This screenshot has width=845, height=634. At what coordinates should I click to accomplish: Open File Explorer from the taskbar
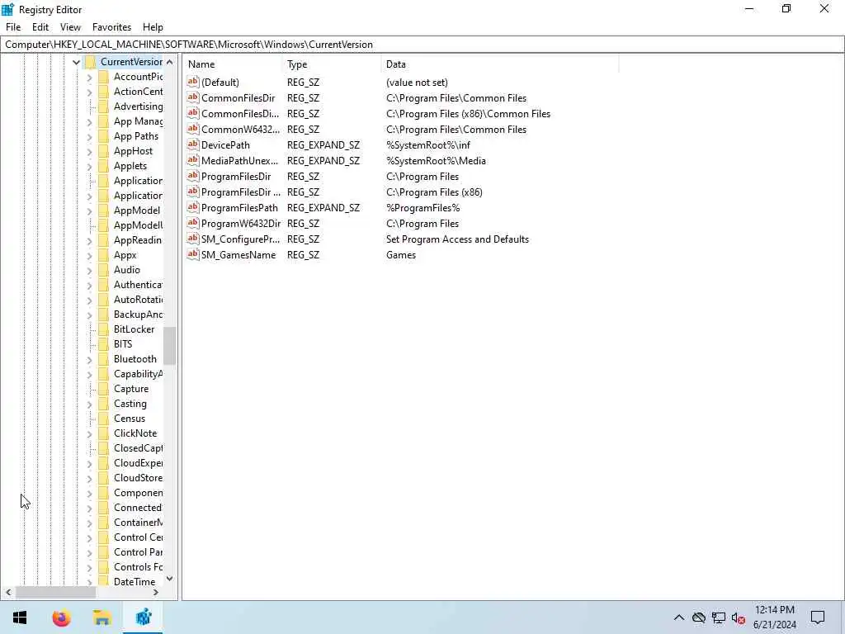(101, 617)
